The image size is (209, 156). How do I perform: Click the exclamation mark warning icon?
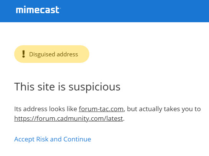24,54
